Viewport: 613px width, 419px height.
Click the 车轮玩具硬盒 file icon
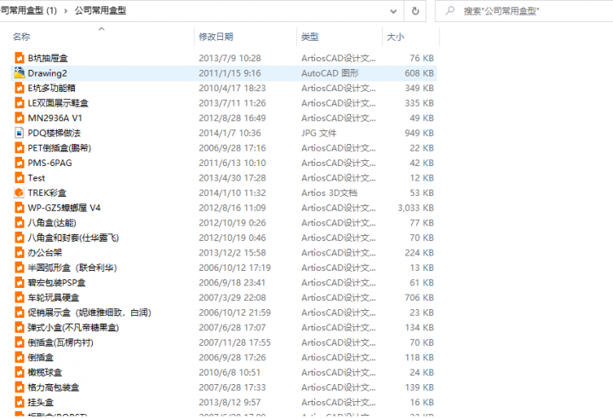pos(19,298)
